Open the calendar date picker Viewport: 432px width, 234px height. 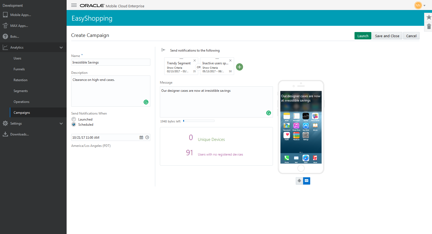(x=141, y=137)
